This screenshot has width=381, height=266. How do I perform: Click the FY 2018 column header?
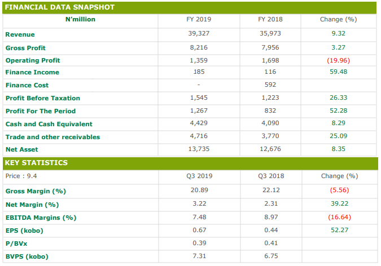270,19
